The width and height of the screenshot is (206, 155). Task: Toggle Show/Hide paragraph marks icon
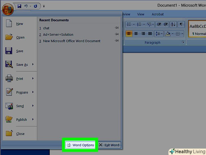pos(181,24)
